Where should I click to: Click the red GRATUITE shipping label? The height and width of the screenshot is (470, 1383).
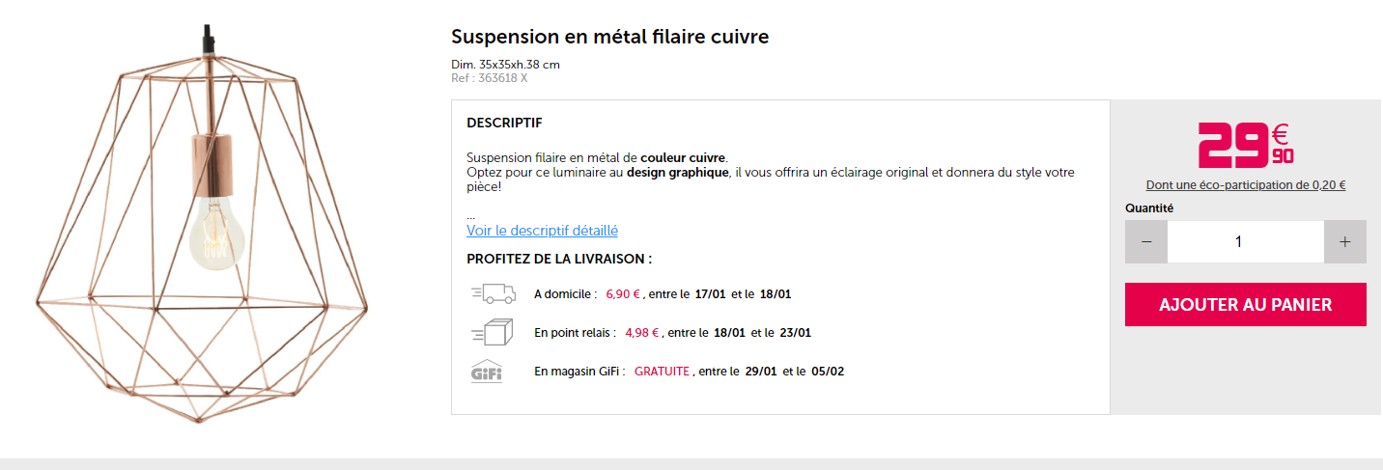(x=662, y=372)
